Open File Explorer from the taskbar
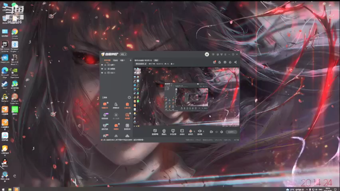340x191 pixels. 10,189
